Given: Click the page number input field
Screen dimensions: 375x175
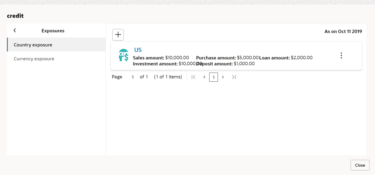Looking at the screenshot, I should pyautogui.click(x=133, y=77).
